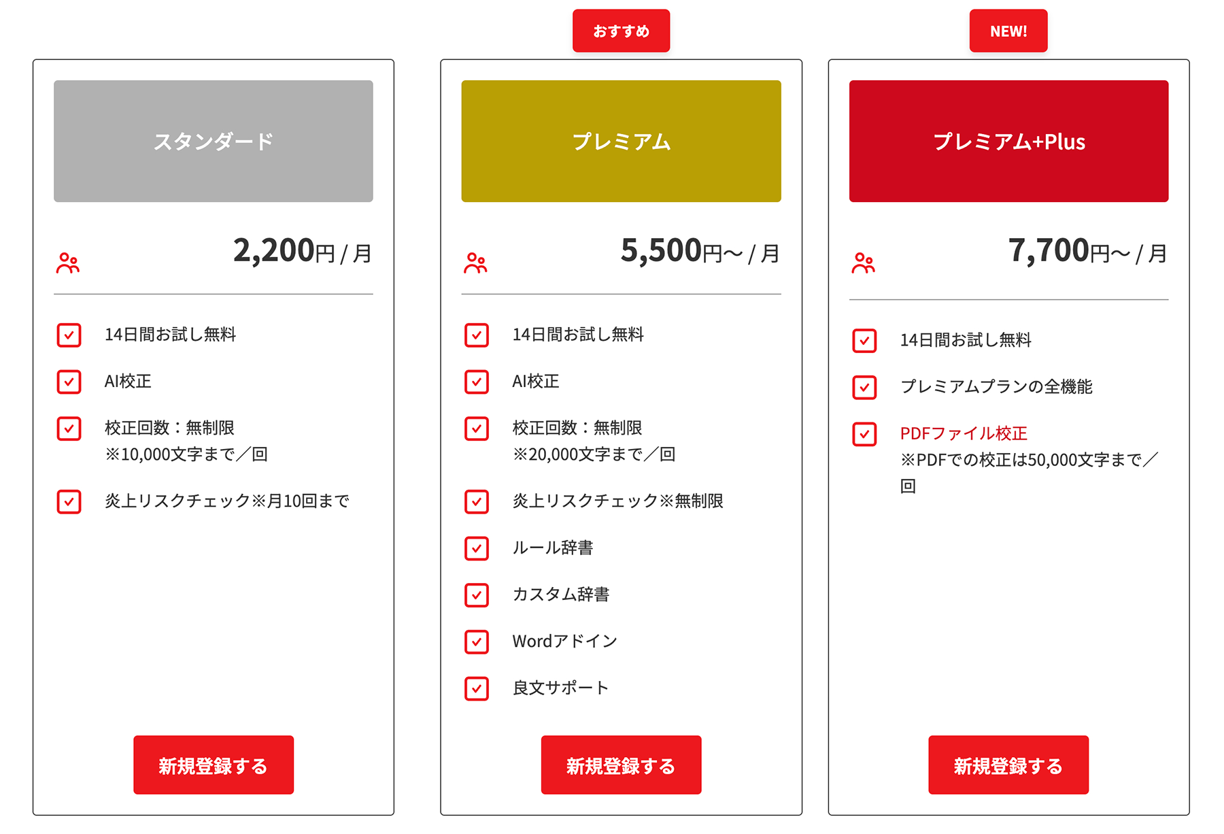Click checkmark icon beside カスタム辞書
This screenshot has height=834, width=1224.
pos(477,595)
